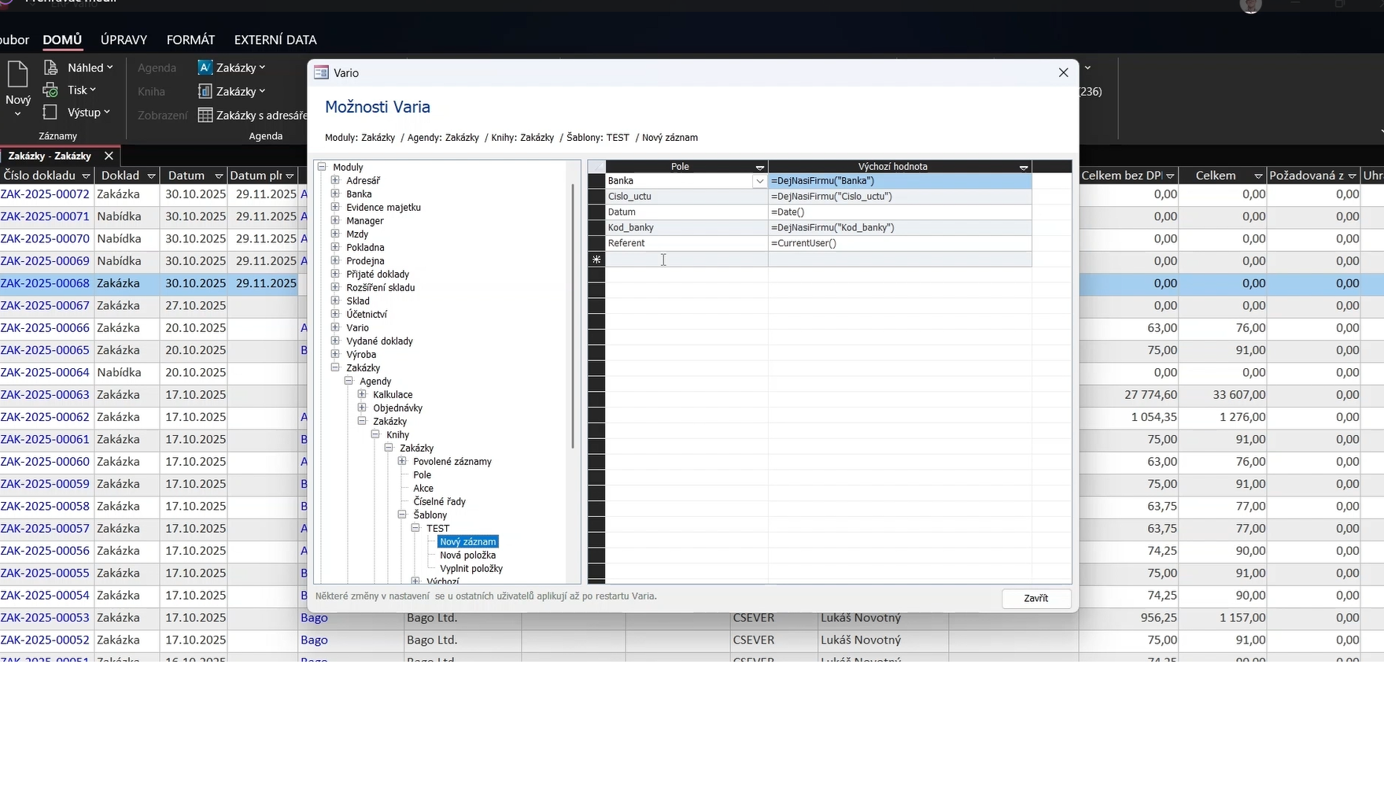Open the EXTERNÍ DATA ribbon tab
The image size is (1384, 797).
point(275,39)
